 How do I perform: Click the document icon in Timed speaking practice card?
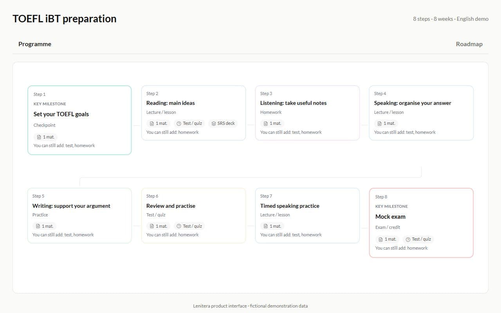[x=266, y=226]
